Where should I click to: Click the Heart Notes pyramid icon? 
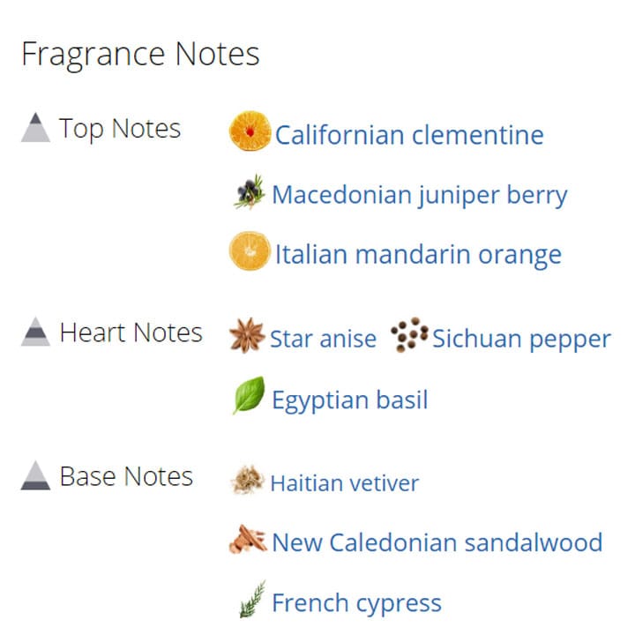click(x=35, y=332)
